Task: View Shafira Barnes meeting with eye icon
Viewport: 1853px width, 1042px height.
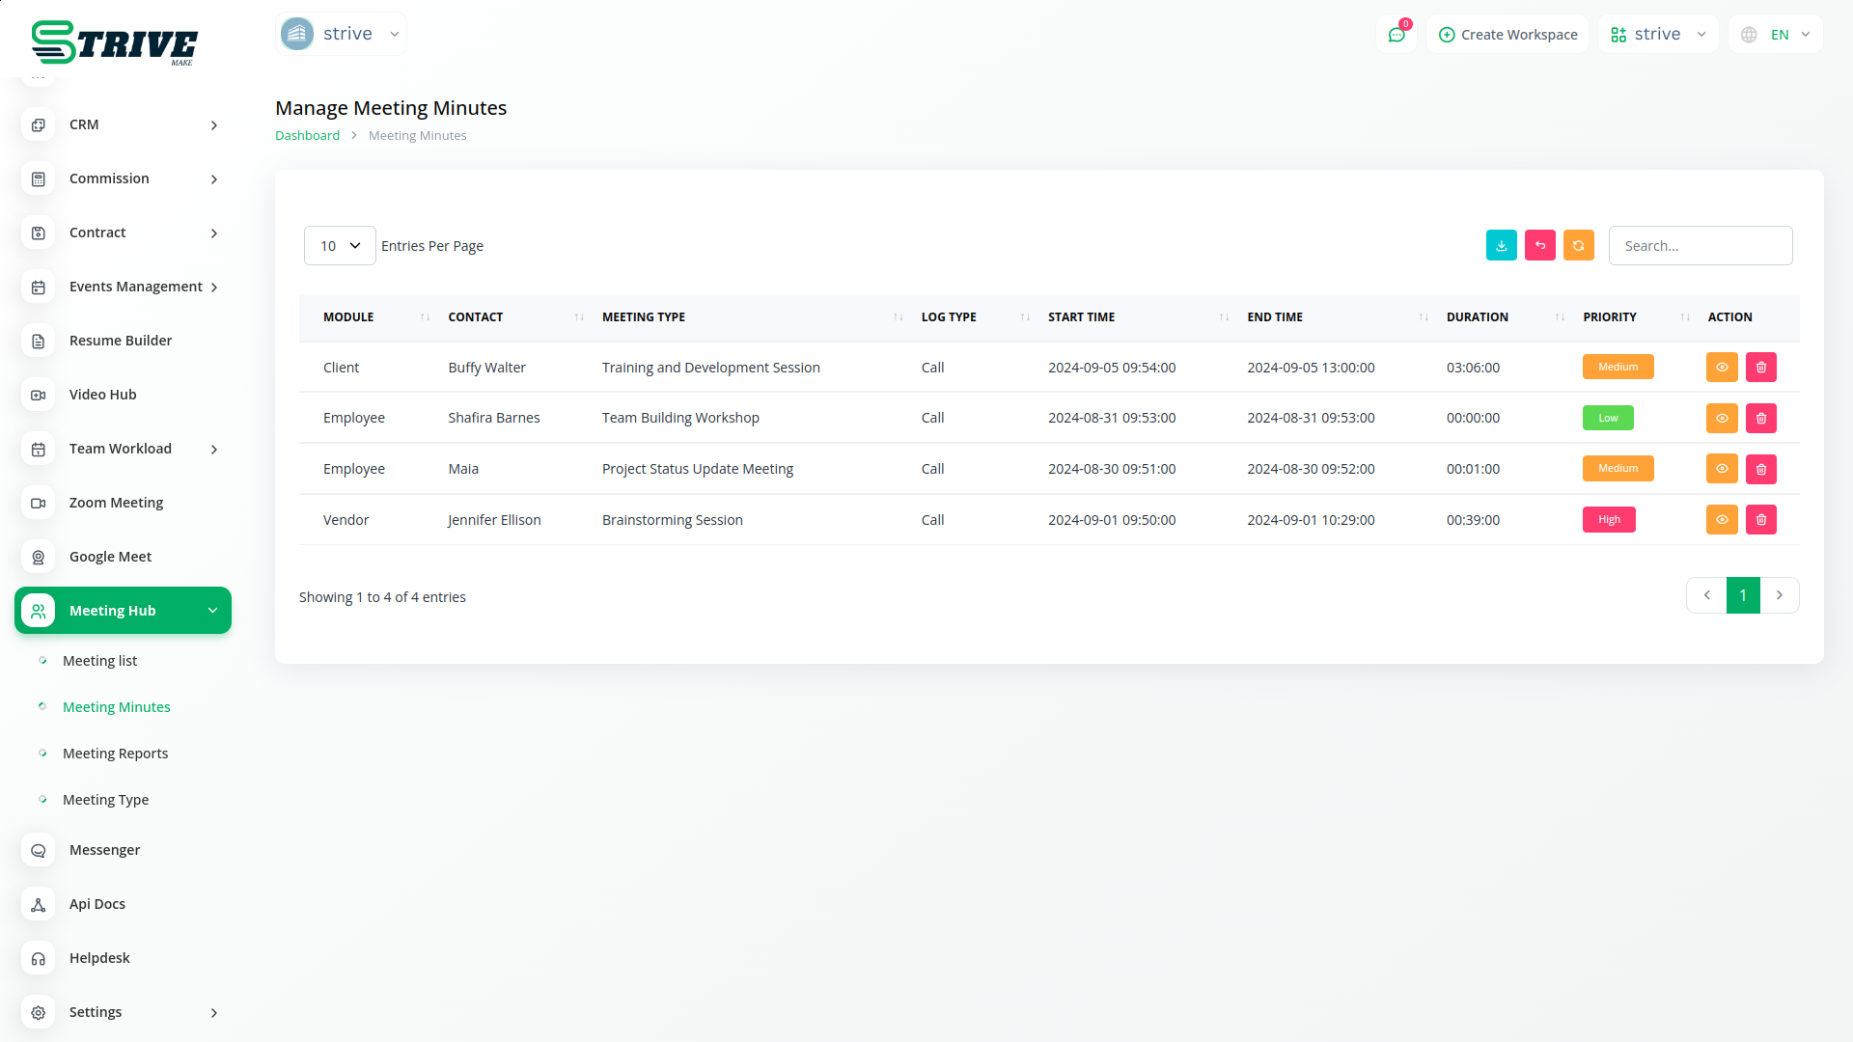Action: pyautogui.click(x=1721, y=418)
